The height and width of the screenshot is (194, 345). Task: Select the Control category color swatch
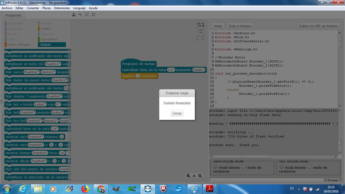39,29
